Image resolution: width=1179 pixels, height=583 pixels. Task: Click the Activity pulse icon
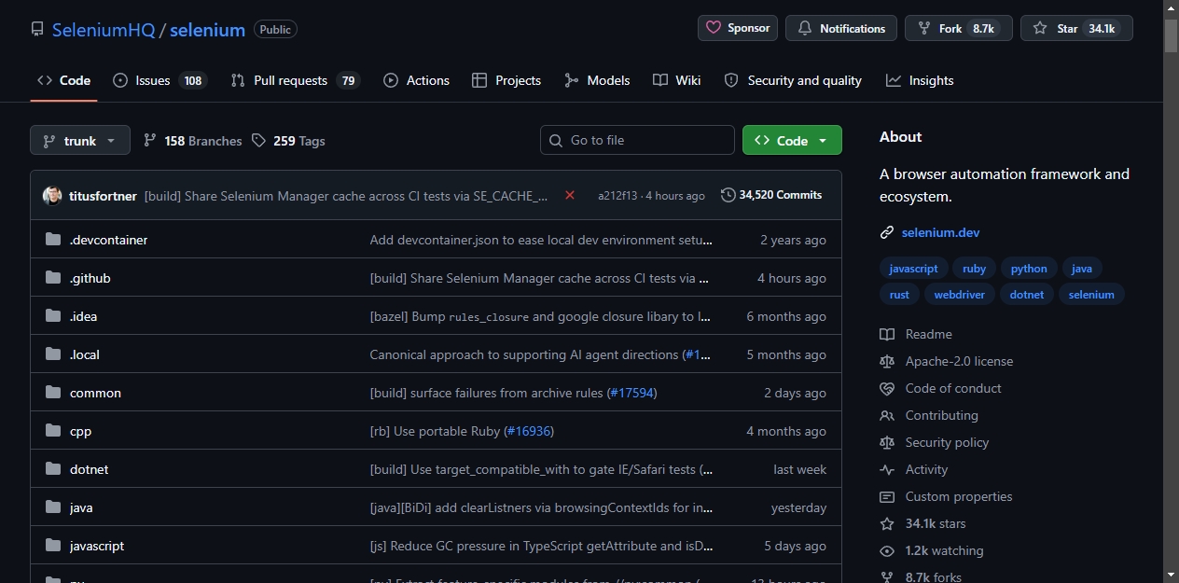887,469
